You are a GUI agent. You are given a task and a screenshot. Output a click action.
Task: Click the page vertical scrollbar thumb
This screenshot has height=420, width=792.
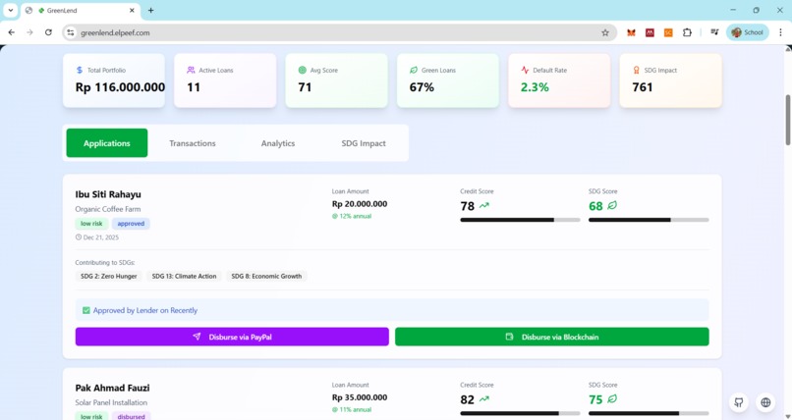tap(787, 120)
